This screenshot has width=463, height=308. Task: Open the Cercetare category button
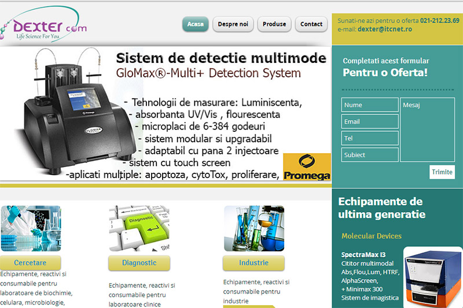tap(31, 263)
